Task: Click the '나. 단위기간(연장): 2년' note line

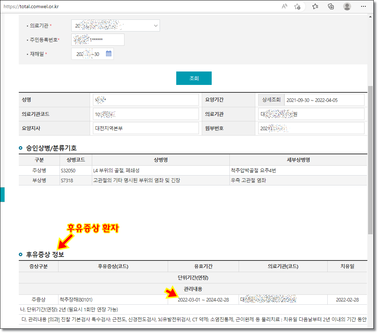Action: [69, 309]
